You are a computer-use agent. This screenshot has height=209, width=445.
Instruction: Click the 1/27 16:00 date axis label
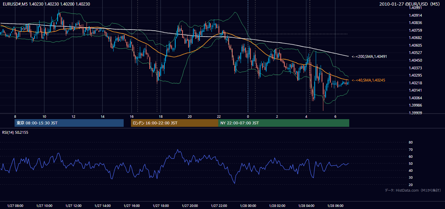tap(131, 206)
